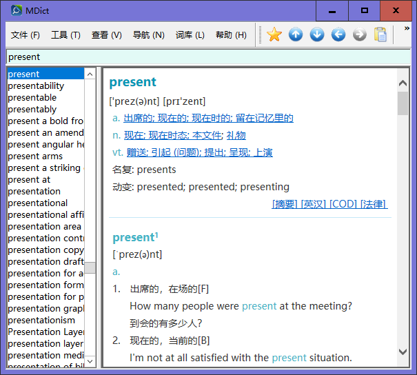Screen dimensions: 417x375
Task: Open the 词库 (L) menu
Action: (x=190, y=35)
